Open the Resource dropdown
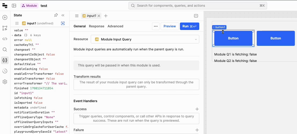Viewport: 297px width, 134px height. 145,39
